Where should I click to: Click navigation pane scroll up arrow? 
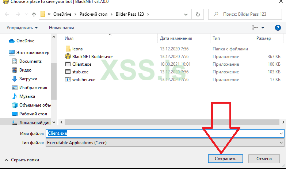tap(54, 37)
